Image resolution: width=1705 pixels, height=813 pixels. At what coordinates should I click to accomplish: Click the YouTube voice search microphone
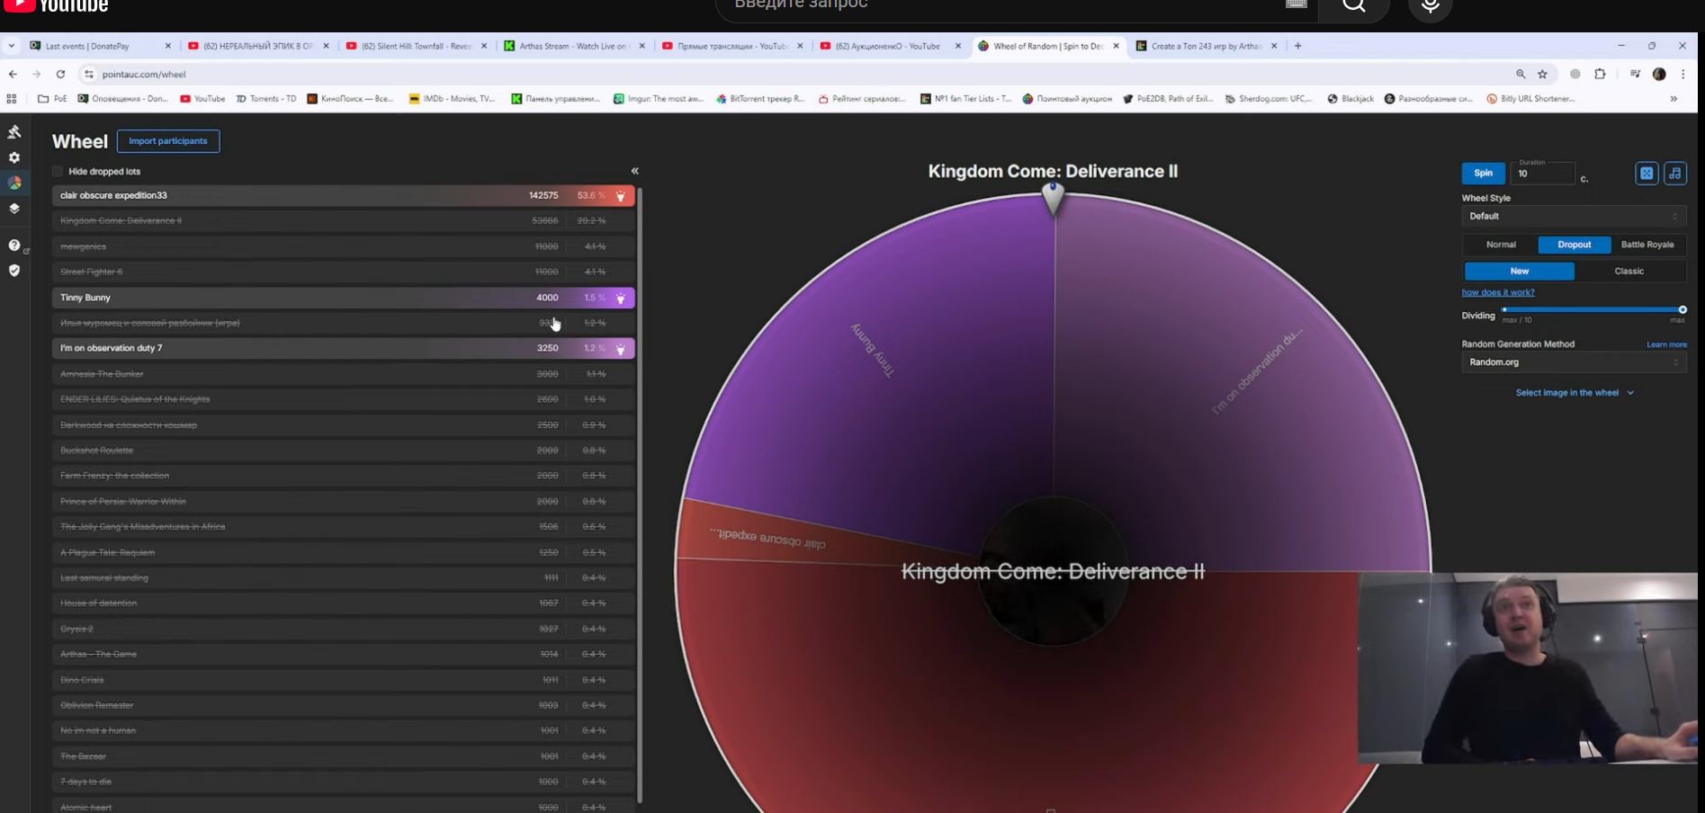click(1430, 7)
